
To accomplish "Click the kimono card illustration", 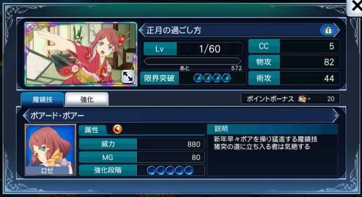I will [81, 54].
